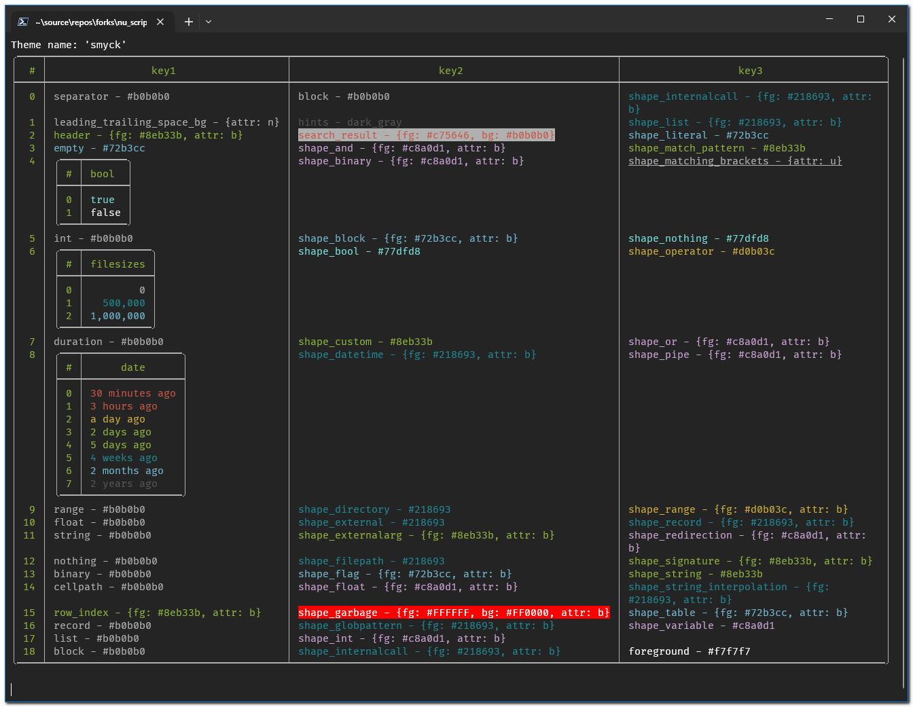913x707 pixels.
Task: Click the key2 column header
Action: [x=451, y=71]
